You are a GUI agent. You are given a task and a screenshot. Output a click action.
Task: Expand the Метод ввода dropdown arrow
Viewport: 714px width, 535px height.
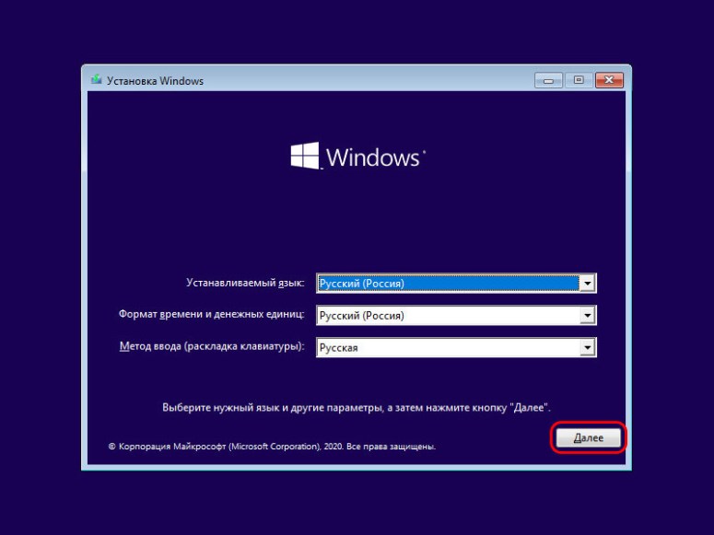point(587,348)
